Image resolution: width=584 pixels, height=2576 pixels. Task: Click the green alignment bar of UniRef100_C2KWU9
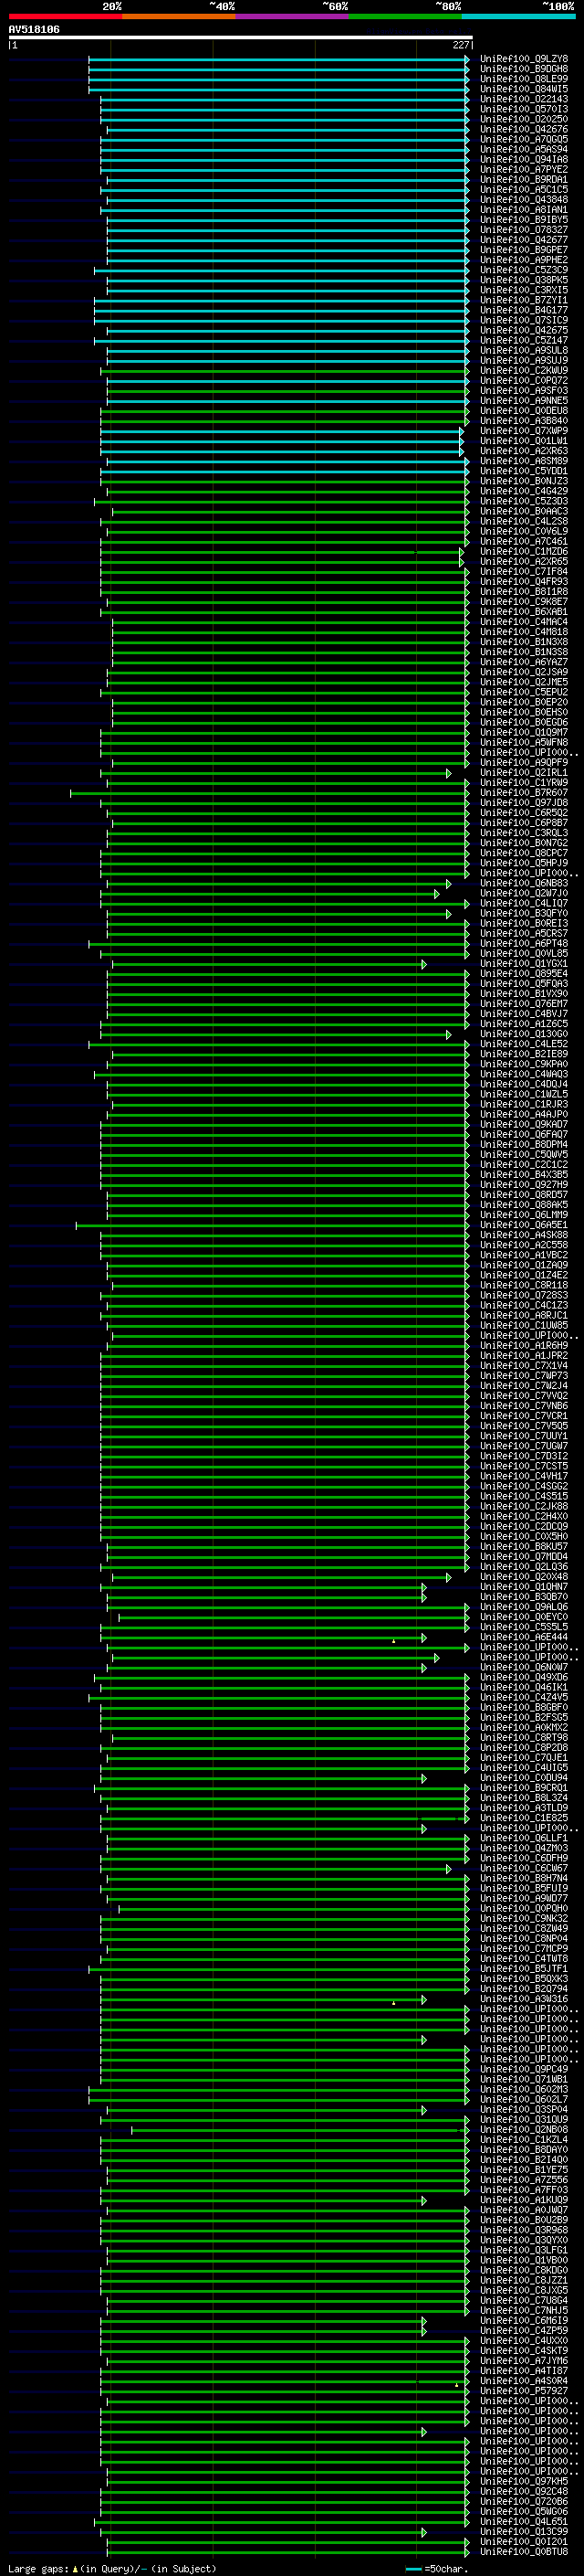click(285, 371)
